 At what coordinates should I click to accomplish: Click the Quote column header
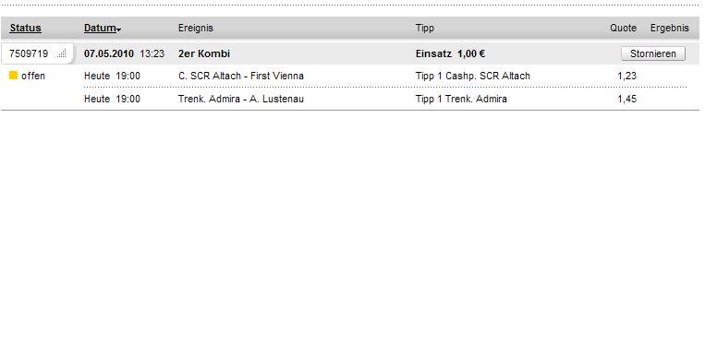[623, 28]
